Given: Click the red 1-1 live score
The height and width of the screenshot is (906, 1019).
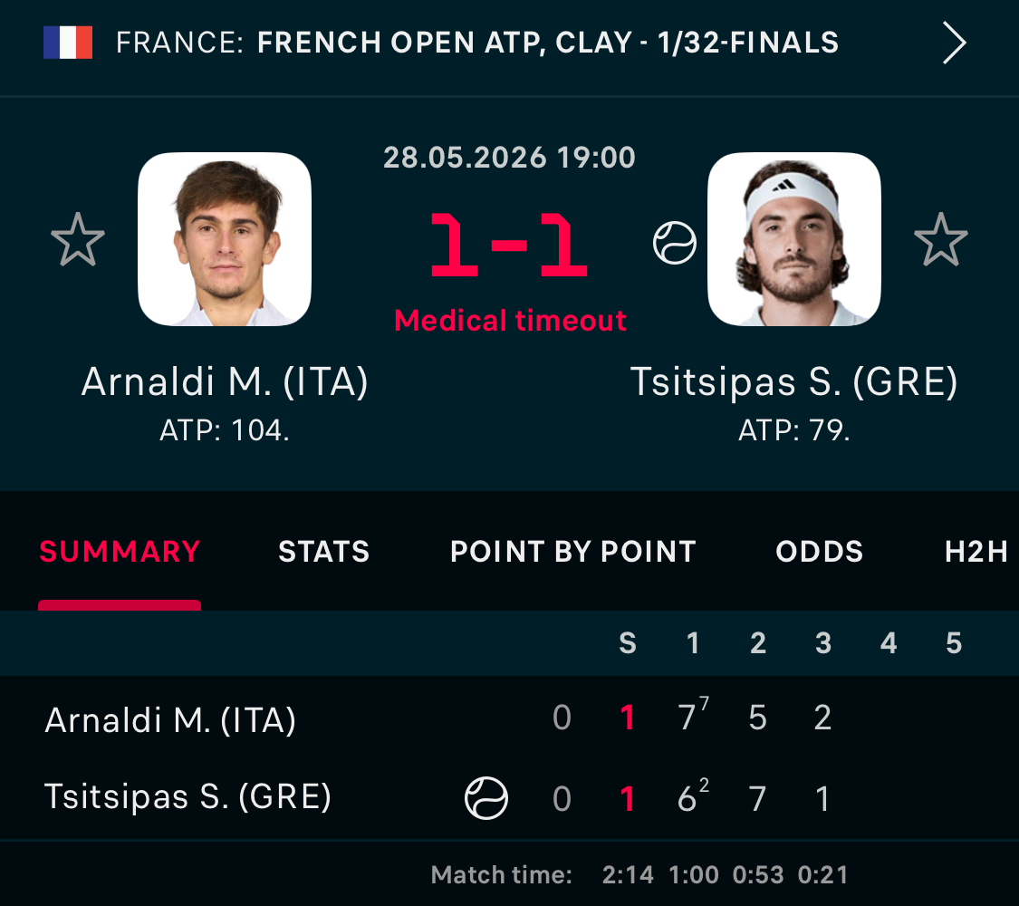Looking at the screenshot, I should (509, 245).
